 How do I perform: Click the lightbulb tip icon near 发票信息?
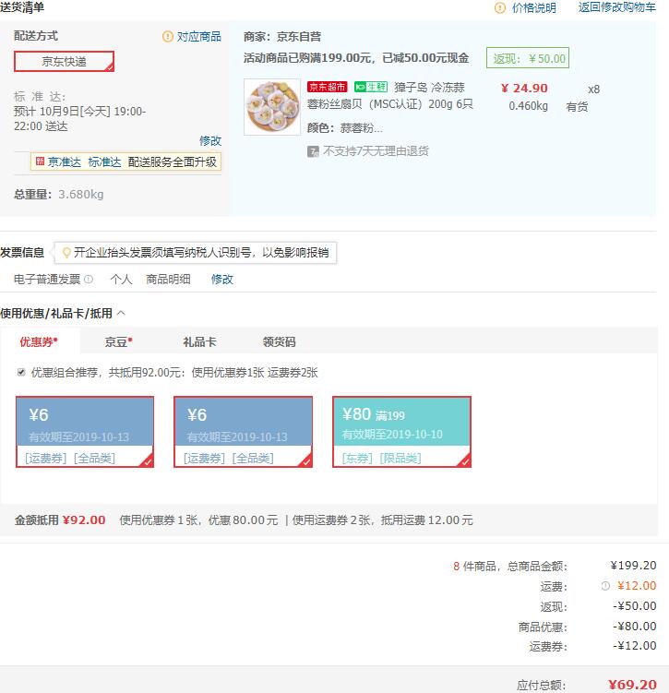(x=66, y=253)
